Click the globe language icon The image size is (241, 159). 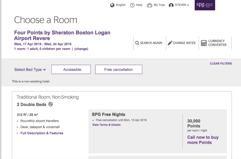click(x=112, y=5)
